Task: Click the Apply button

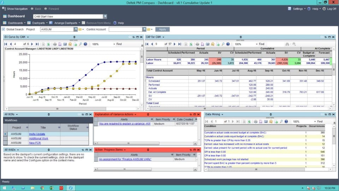Action: click(x=162, y=29)
